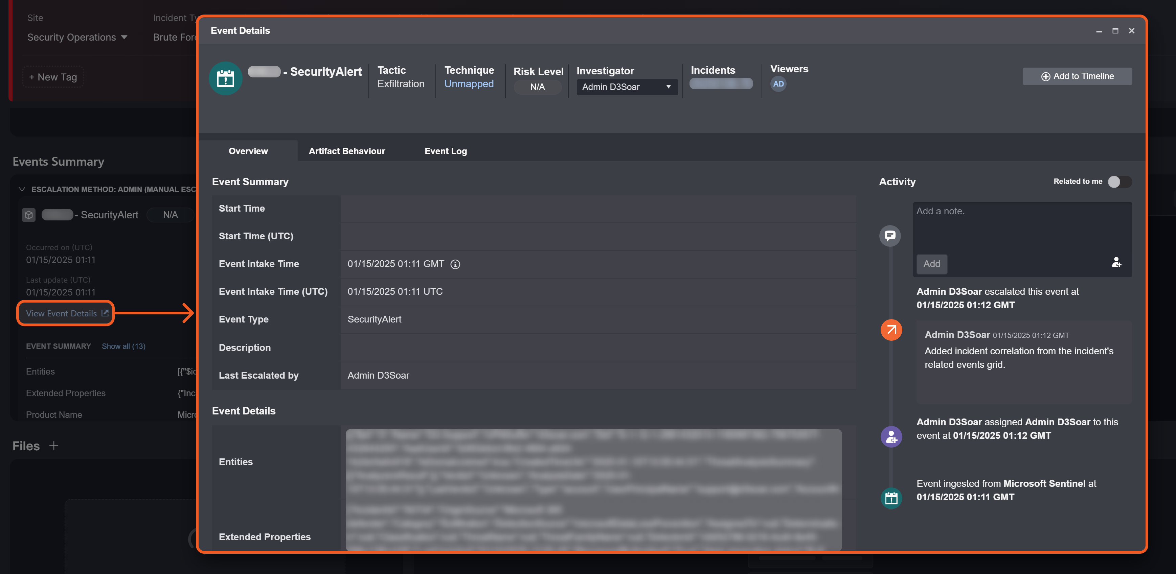Click the teal event ingested calendar icon

(x=891, y=498)
